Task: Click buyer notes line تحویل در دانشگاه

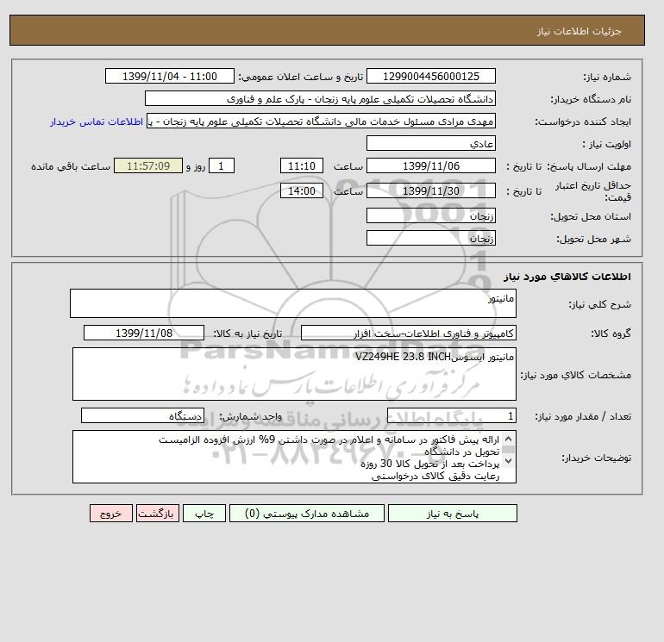Action: pos(462,452)
